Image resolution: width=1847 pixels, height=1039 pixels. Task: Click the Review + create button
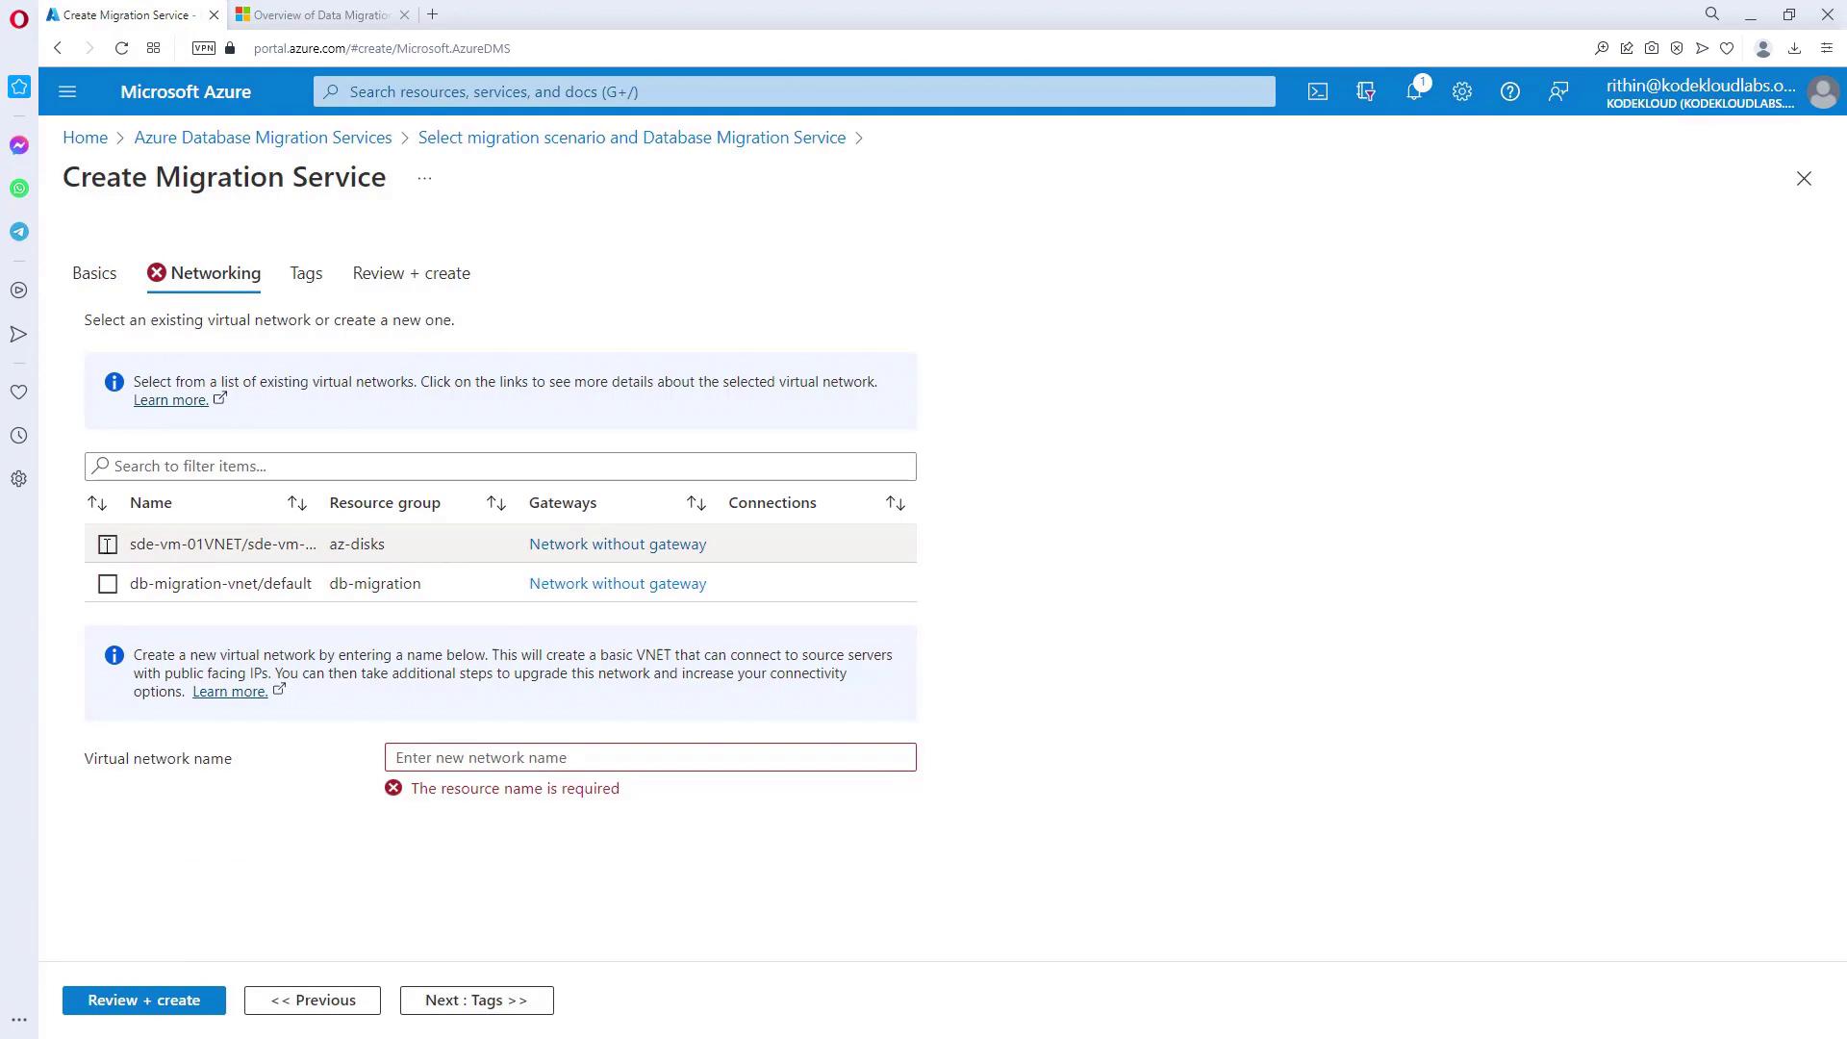(x=144, y=1001)
